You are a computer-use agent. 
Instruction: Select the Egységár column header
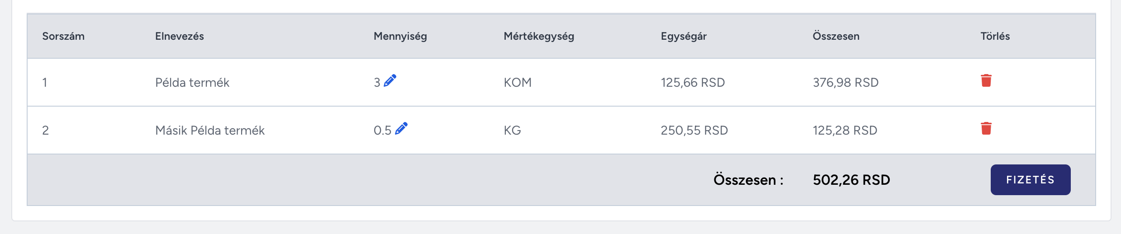point(684,36)
